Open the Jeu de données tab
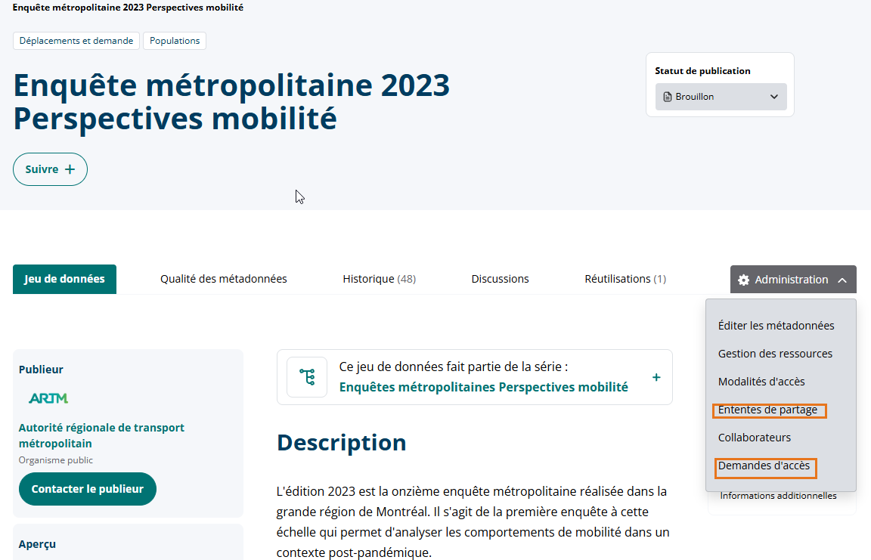This screenshot has height=560, width=871. [x=64, y=279]
